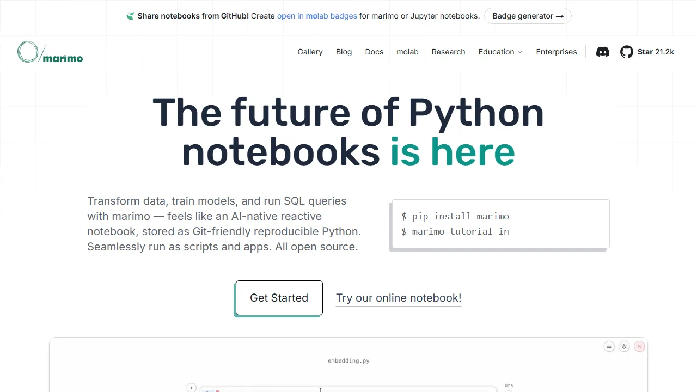Open notebook settings gear icon
Image resolution: width=697 pixels, height=392 pixels.
coord(624,346)
